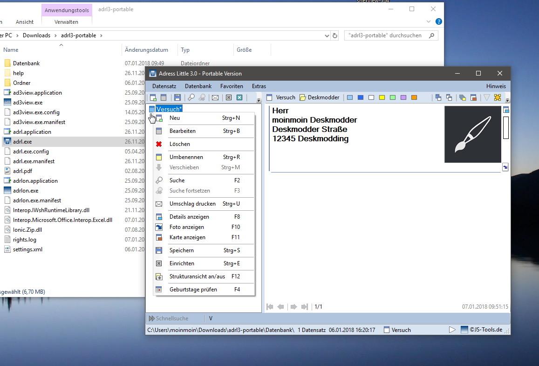Select Strukturansicht an/aus menu entry
Screen dimensions: 539x366
(x=197, y=276)
